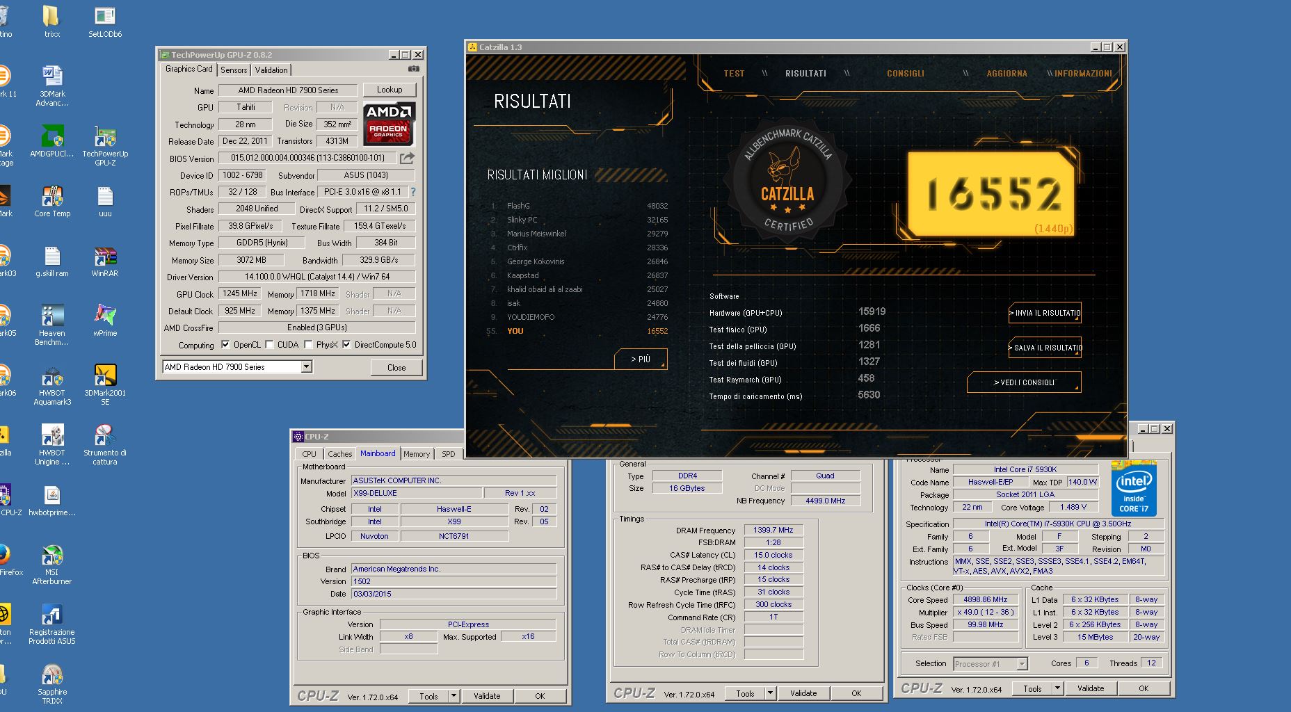The image size is (1291, 712).
Task: Open SetLODb6 desktop shortcut
Action: tap(105, 21)
